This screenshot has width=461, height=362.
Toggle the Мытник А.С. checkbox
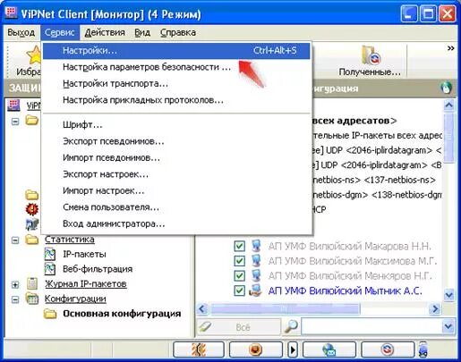(x=239, y=290)
